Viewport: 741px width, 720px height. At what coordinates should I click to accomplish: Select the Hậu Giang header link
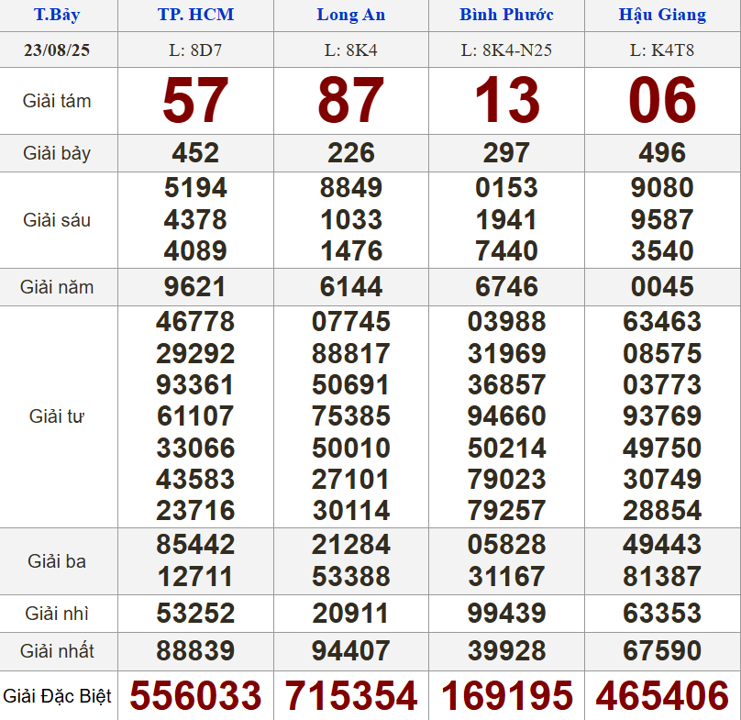pos(662,15)
